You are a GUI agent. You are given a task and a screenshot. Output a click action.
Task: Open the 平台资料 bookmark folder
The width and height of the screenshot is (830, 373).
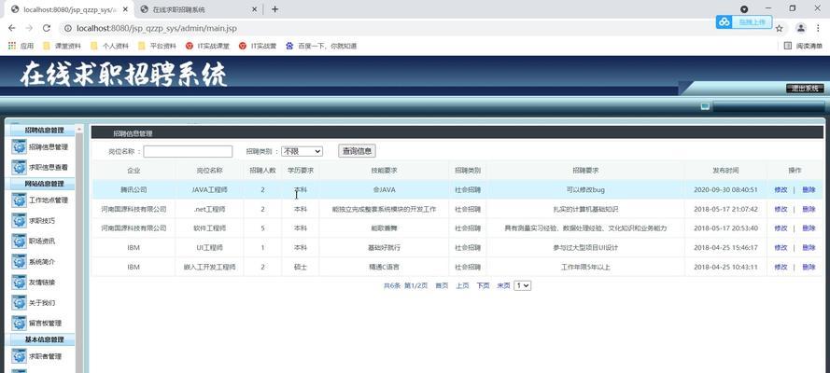(x=157, y=46)
